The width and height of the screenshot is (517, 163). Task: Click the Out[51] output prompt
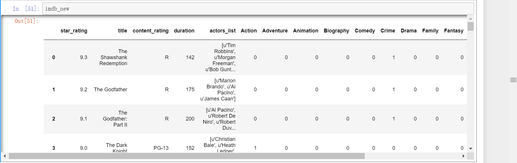26,21
